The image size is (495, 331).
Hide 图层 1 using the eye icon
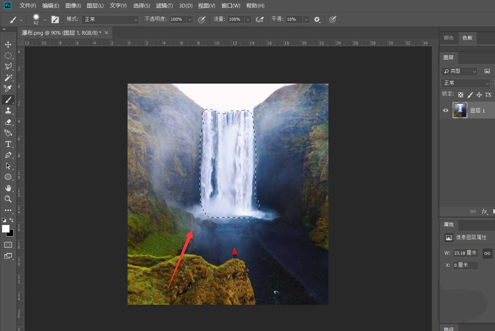tap(446, 110)
